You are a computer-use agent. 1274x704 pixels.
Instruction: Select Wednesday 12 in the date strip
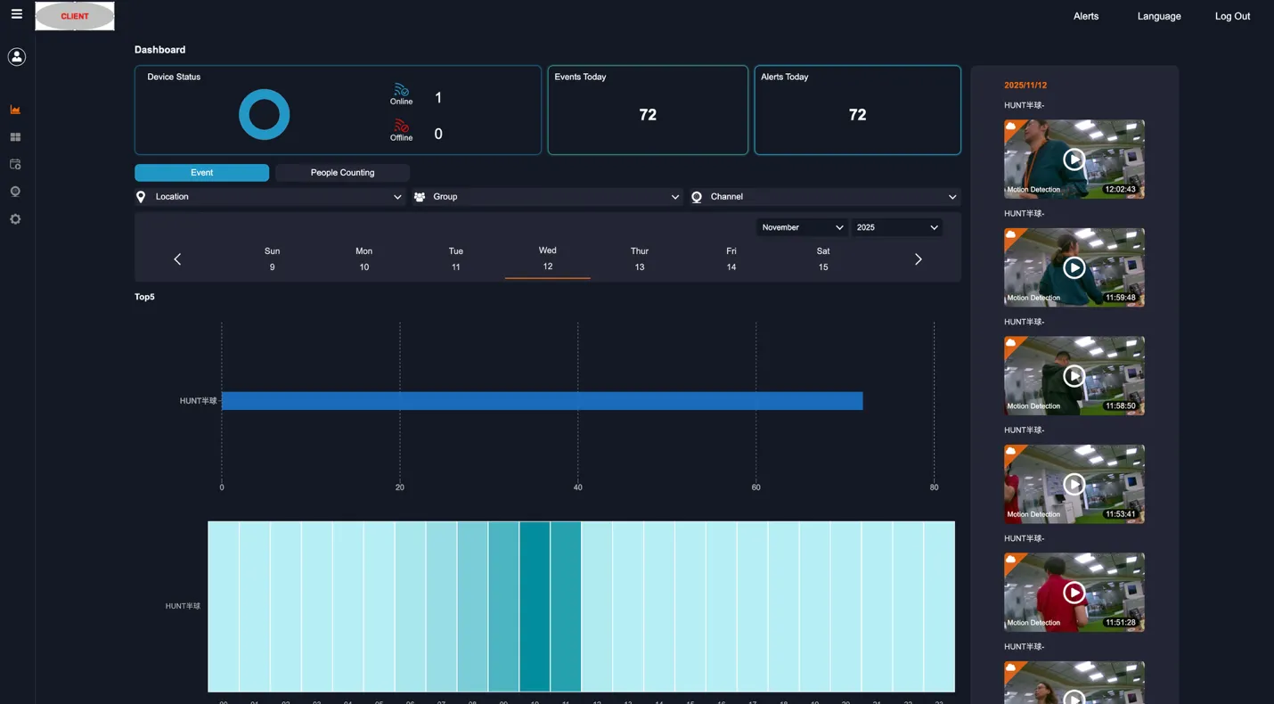[x=547, y=258]
